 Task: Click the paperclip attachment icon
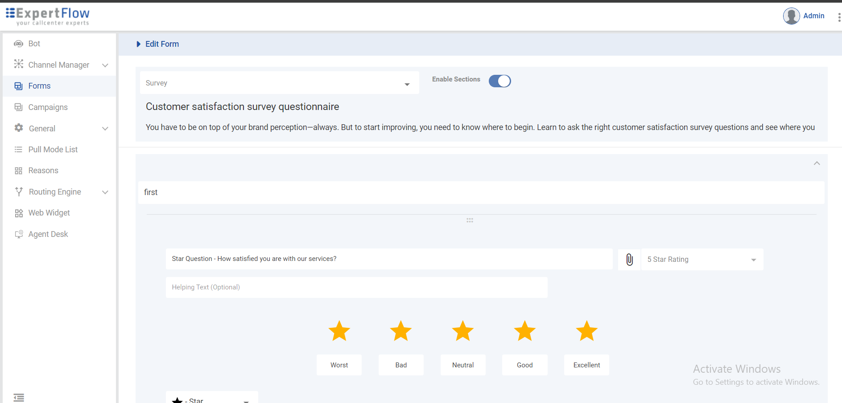pos(629,260)
